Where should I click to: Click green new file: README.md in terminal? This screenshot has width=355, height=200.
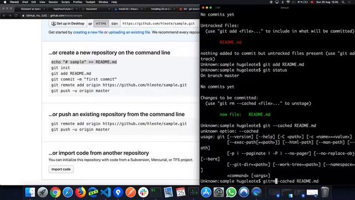point(245,114)
